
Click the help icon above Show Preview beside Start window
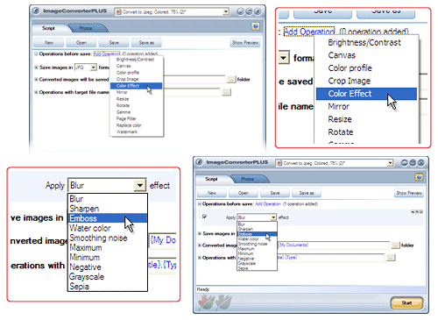(x=419, y=177)
